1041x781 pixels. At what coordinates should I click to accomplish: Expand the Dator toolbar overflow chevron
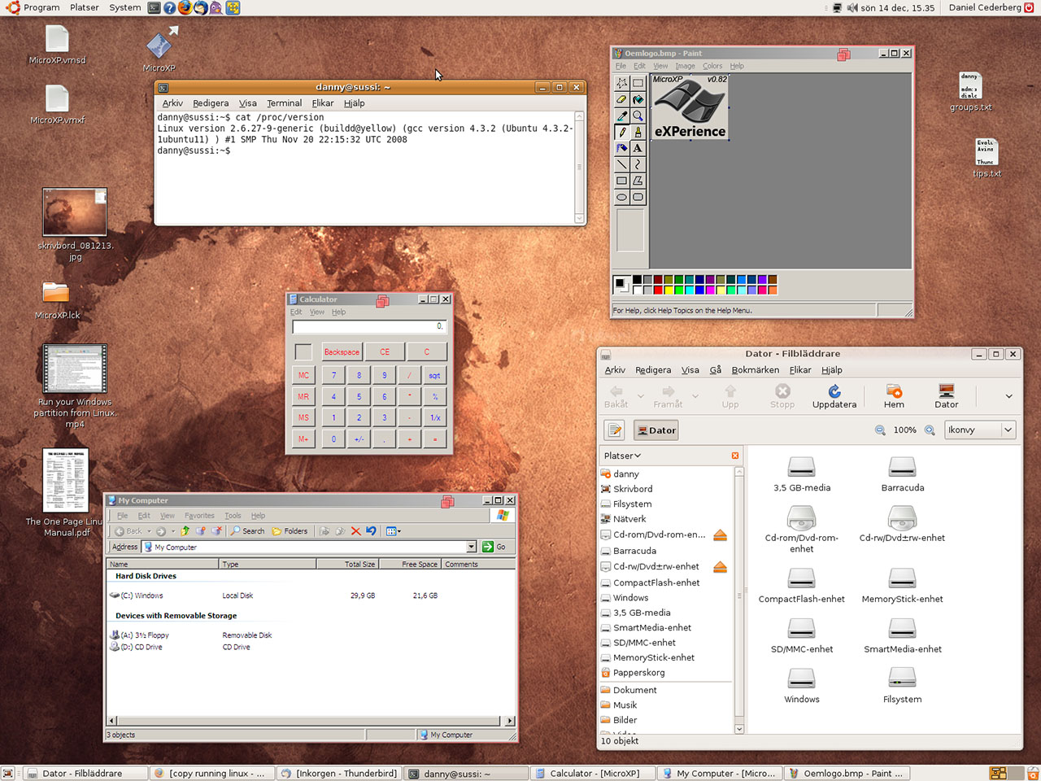(x=1008, y=396)
